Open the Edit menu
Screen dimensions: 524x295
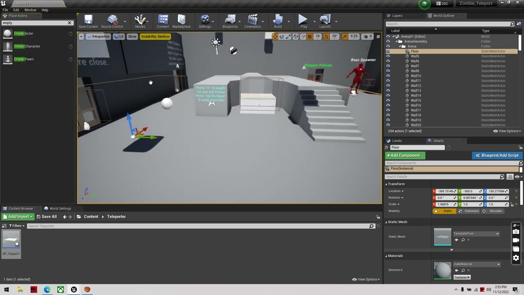[16, 10]
